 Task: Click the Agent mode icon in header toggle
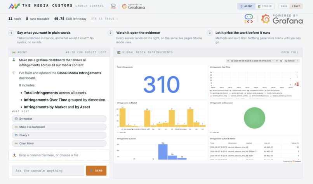click(x=242, y=6)
